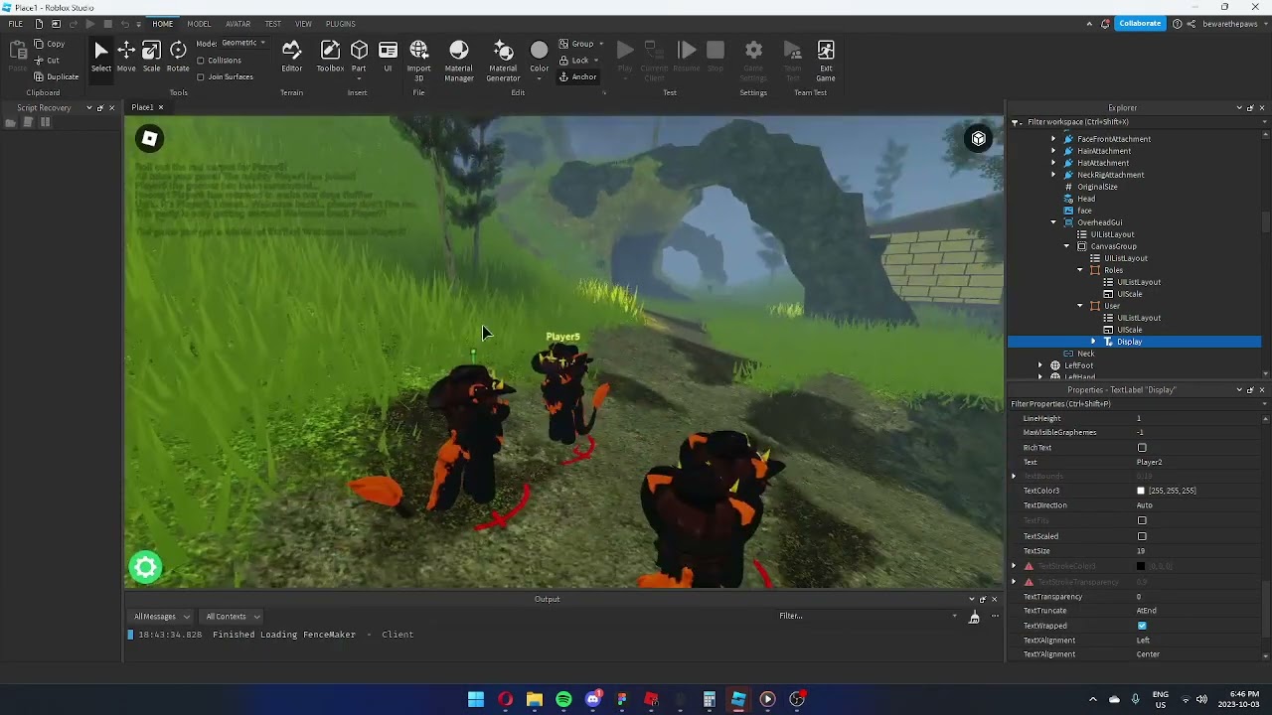Toggle the Join Surfaces checkbox

tap(201, 76)
